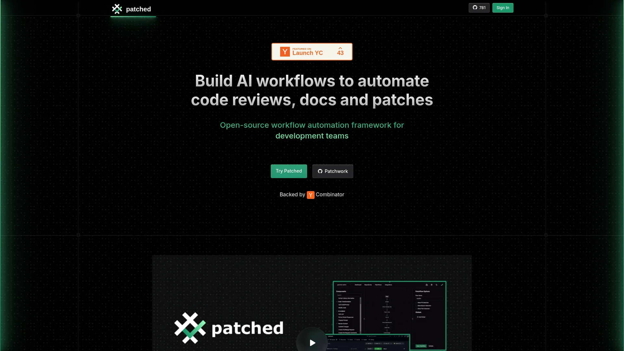Open the Integrations tab

[388, 285]
